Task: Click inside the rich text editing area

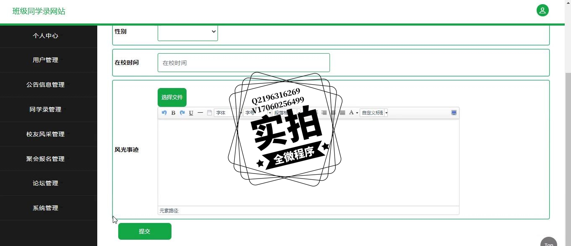Action: [309, 162]
